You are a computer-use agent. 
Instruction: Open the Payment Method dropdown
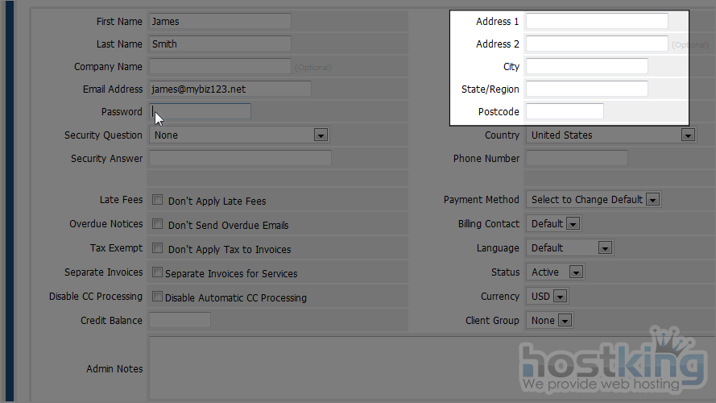pyautogui.click(x=593, y=200)
